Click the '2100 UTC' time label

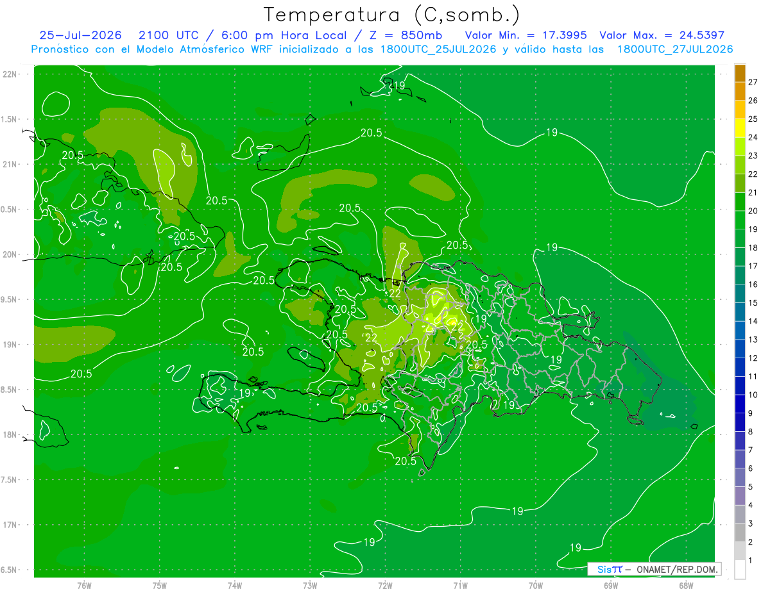coord(169,35)
